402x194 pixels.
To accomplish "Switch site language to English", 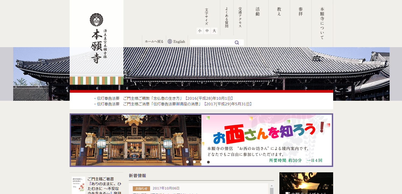I will [179, 42].
